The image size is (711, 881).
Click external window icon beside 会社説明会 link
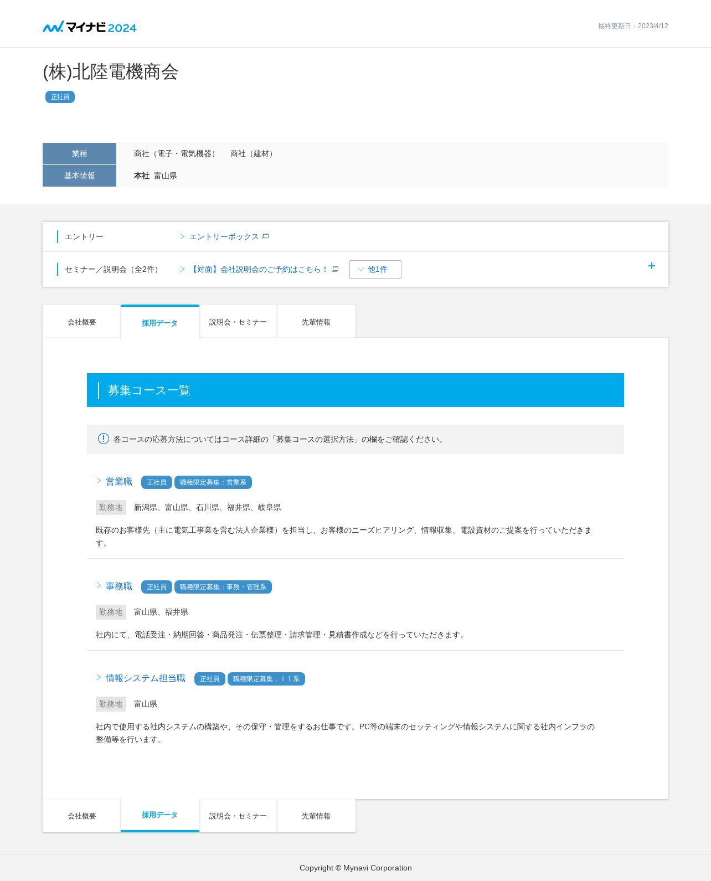point(335,269)
